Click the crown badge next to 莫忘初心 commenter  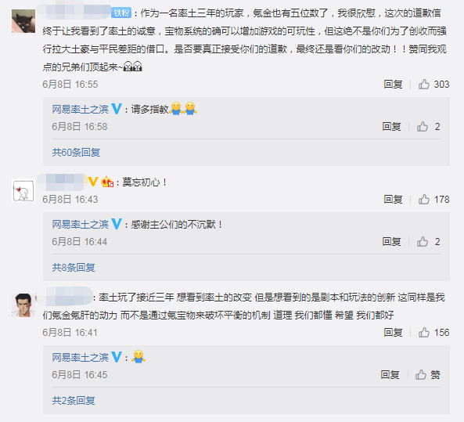tap(107, 182)
